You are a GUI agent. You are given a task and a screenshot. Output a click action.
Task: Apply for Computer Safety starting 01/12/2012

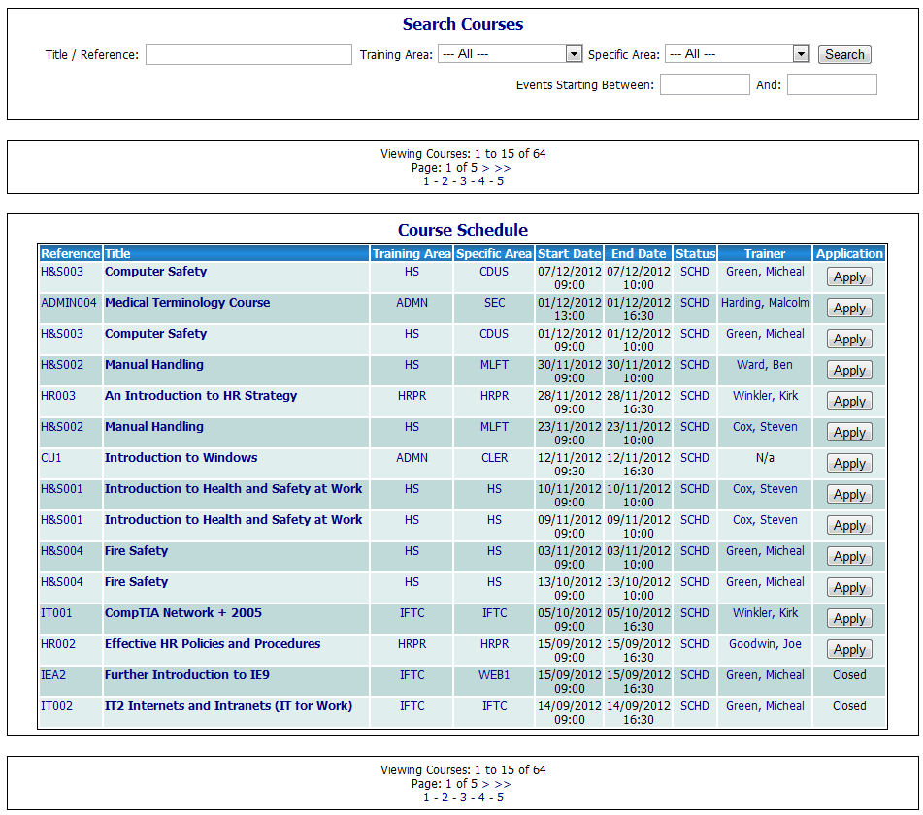849,340
